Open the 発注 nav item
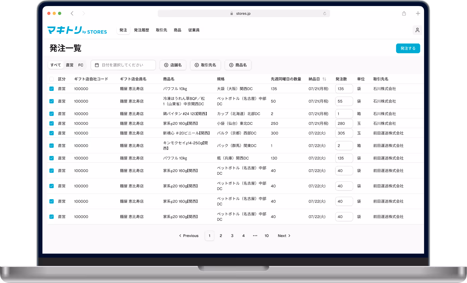This screenshot has height=283, width=467. pos(123,30)
